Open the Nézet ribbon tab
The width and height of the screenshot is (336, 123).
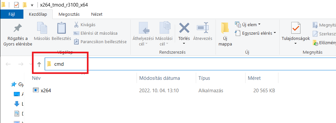click(97, 14)
